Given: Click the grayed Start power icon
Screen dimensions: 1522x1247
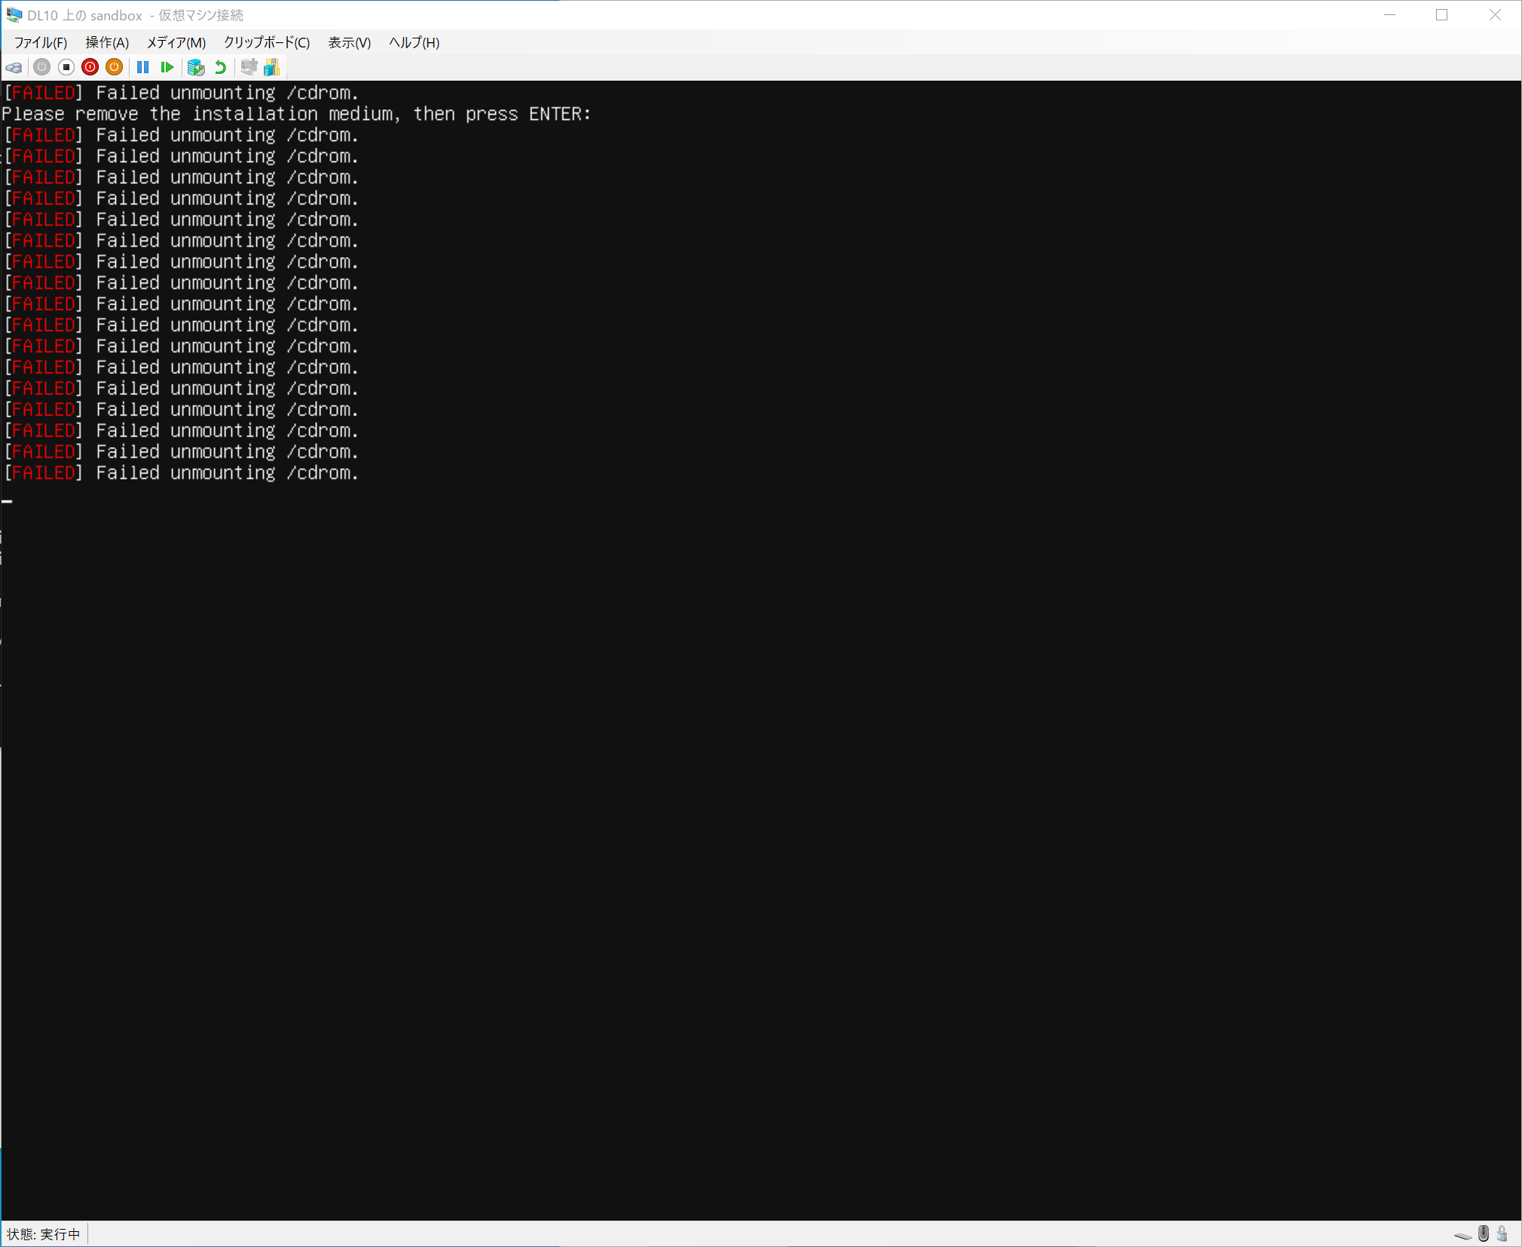Looking at the screenshot, I should tap(42, 68).
